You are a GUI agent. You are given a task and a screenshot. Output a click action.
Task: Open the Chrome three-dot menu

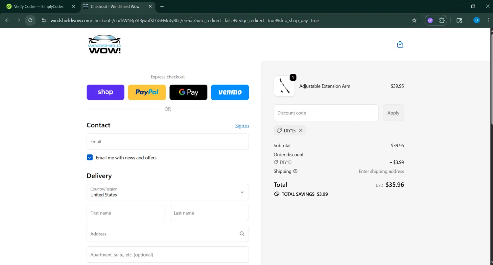tap(488, 20)
